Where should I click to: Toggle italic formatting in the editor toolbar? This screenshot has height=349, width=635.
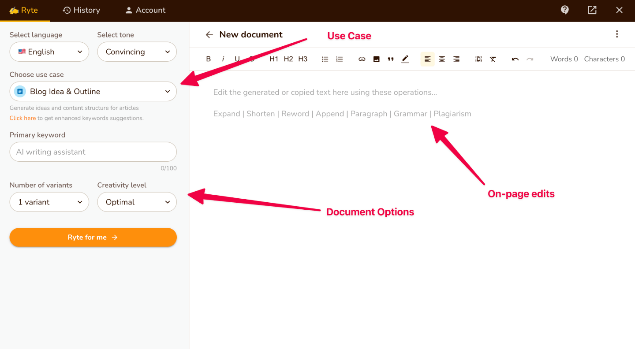point(223,59)
